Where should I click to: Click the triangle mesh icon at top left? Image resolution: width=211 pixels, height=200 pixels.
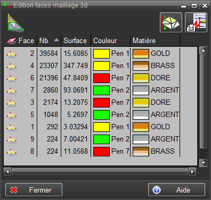coord(15,23)
